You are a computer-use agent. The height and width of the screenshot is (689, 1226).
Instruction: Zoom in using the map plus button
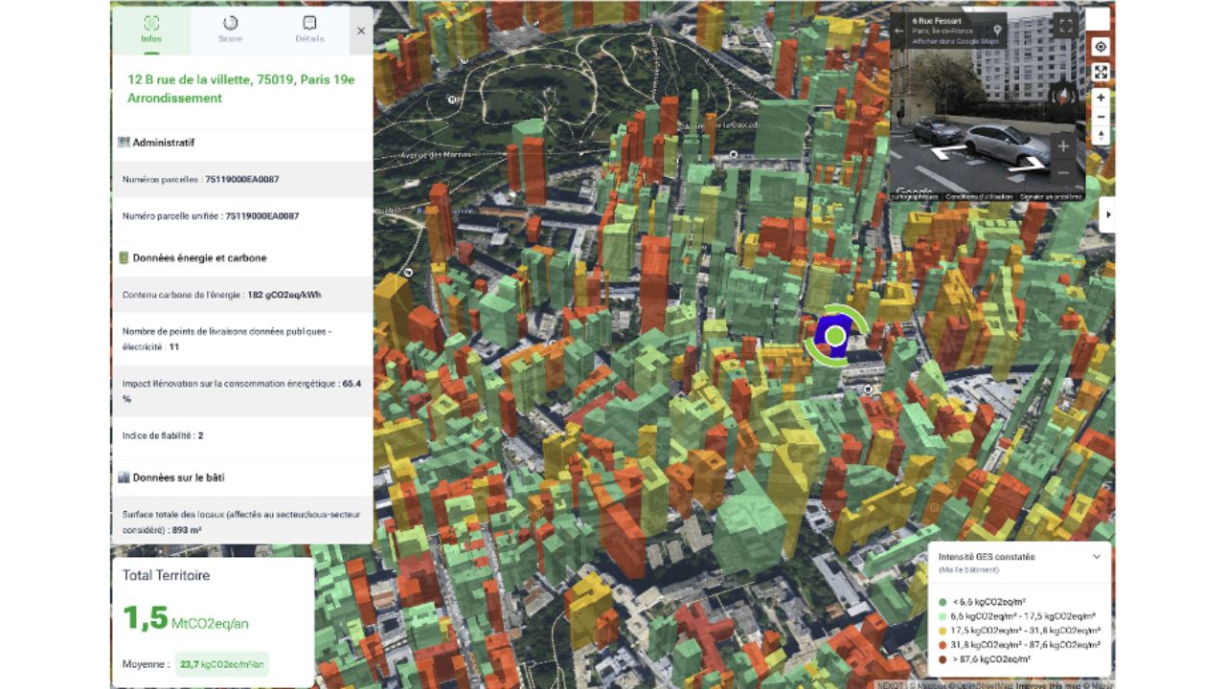(1101, 98)
